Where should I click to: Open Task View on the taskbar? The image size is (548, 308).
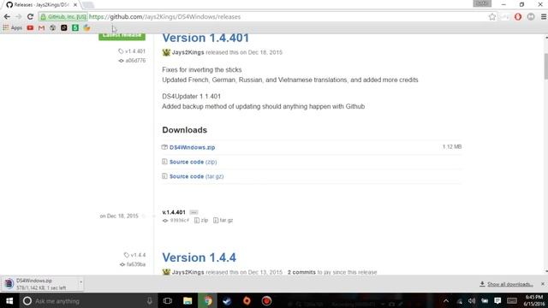(x=168, y=300)
